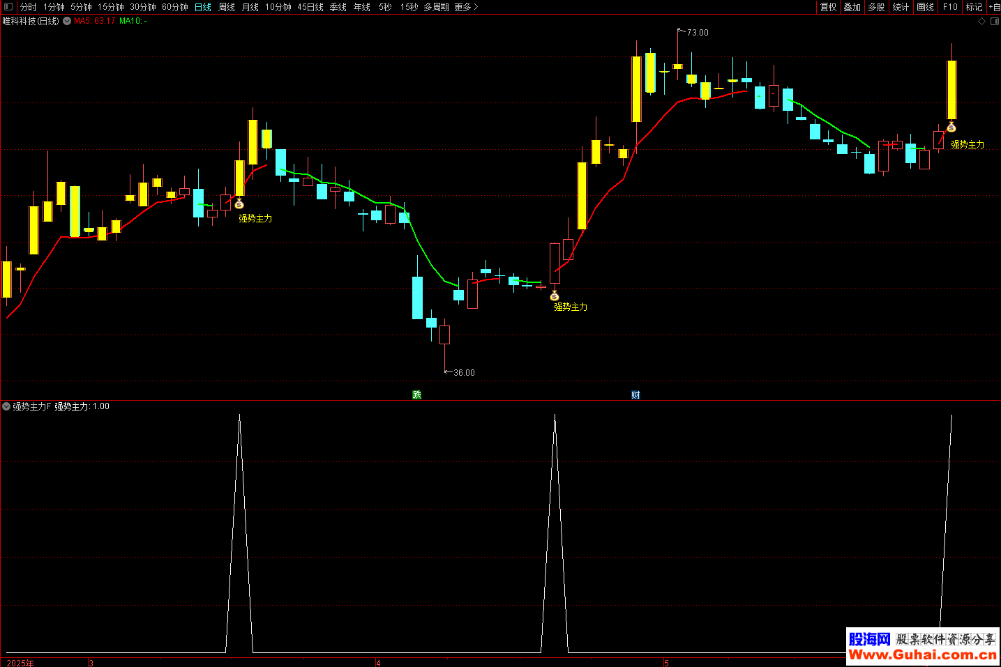The width and height of the screenshot is (1001, 667).
Task: Switch to the 60分钟 period
Action: [x=175, y=7]
